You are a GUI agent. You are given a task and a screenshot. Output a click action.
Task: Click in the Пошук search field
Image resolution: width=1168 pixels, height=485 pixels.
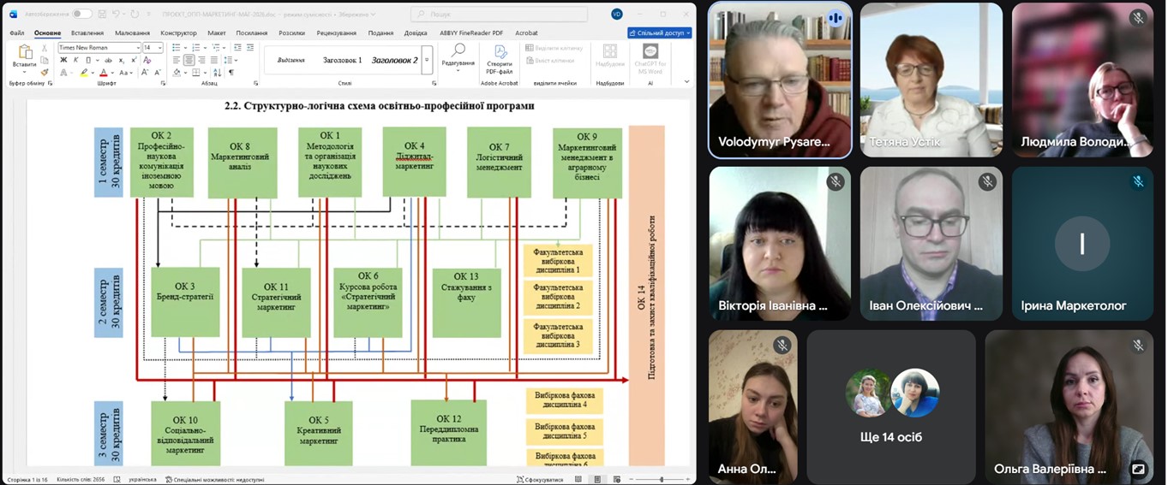(500, 14)
